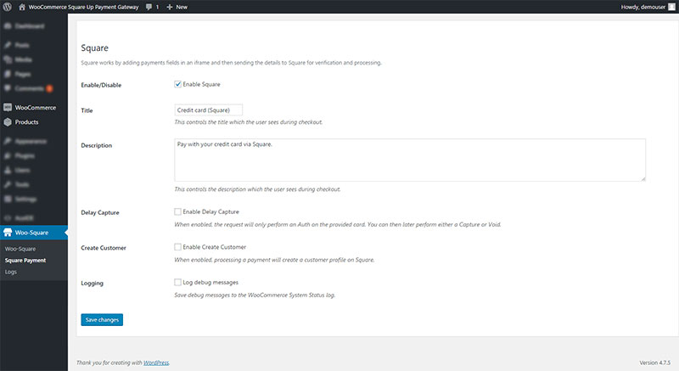Click into the Description text area
The width and height of the screenshot is (679, 371).
410,160
